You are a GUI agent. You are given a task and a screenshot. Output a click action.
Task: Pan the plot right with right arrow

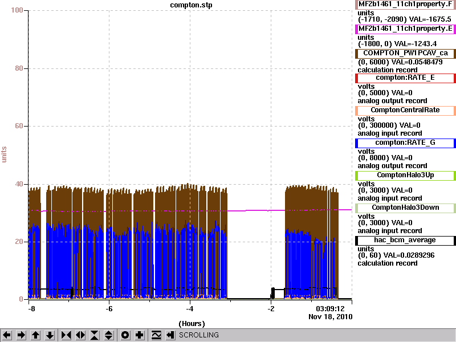[21, 335]
